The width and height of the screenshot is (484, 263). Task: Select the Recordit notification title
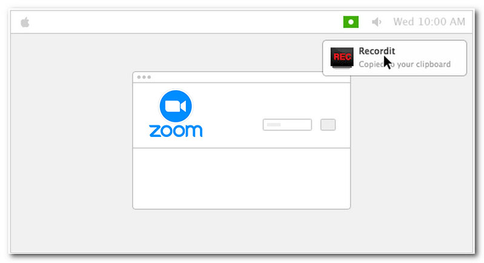[x=377, y=51]
